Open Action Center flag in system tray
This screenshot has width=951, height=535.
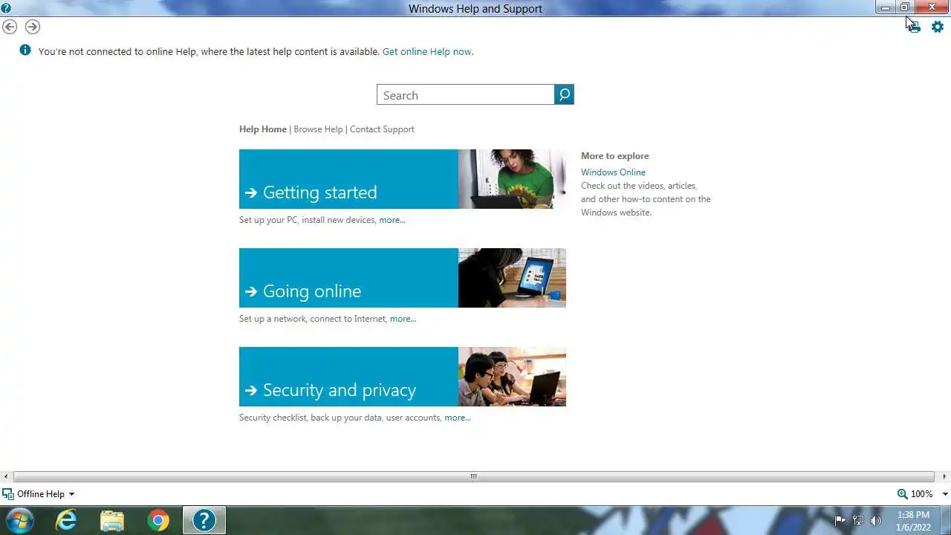coord(840,520)
